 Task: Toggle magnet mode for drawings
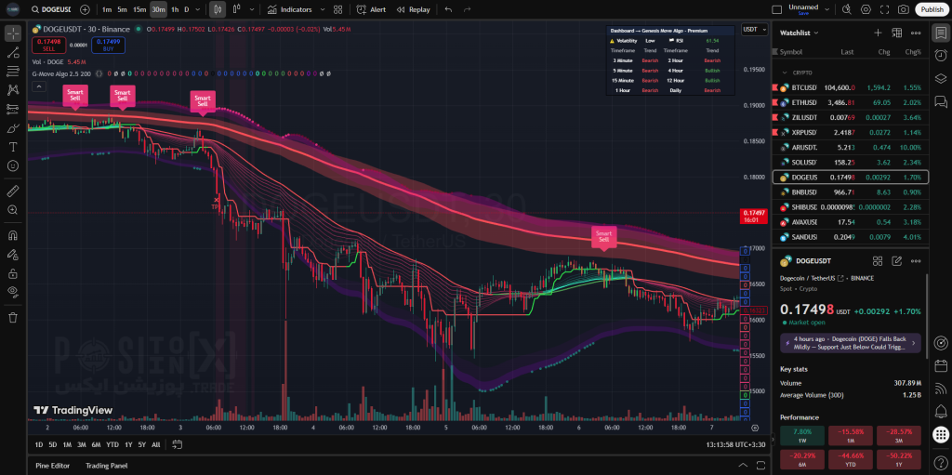[x=13, y=235]
